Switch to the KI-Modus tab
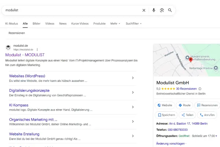Viewport: 220px width, 147px height. pos(12,24)
